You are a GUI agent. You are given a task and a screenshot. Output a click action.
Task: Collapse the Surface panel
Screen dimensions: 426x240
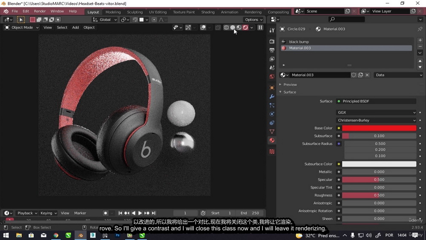290,92
